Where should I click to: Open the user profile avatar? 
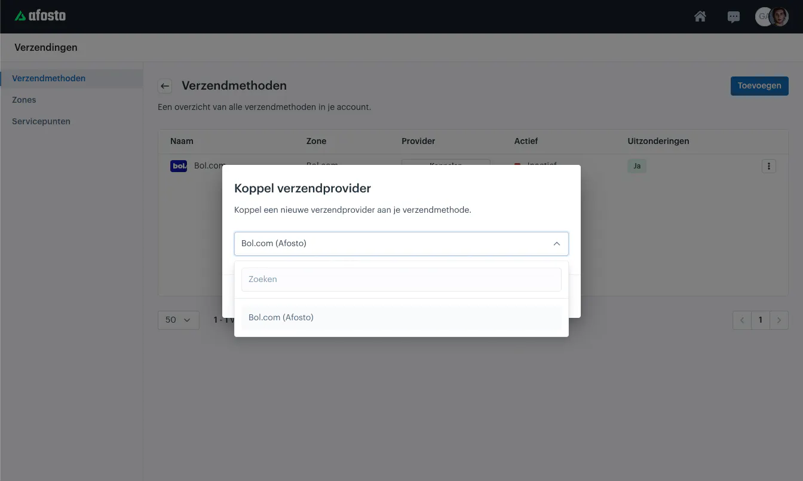(x=779, y=17)
